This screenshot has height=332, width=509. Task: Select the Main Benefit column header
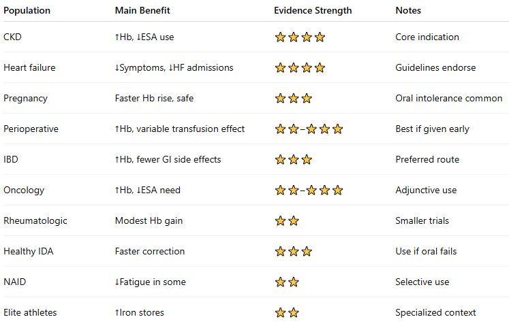(142, 11)
